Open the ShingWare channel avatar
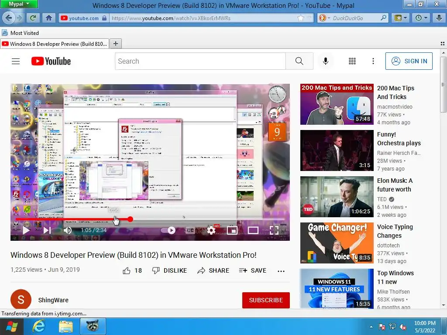Screen dimensions: 447x335 (x=21, y=299)
